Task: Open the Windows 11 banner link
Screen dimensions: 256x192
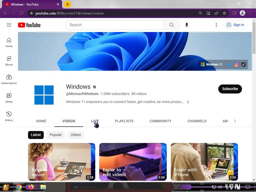Action: point(211,64)
